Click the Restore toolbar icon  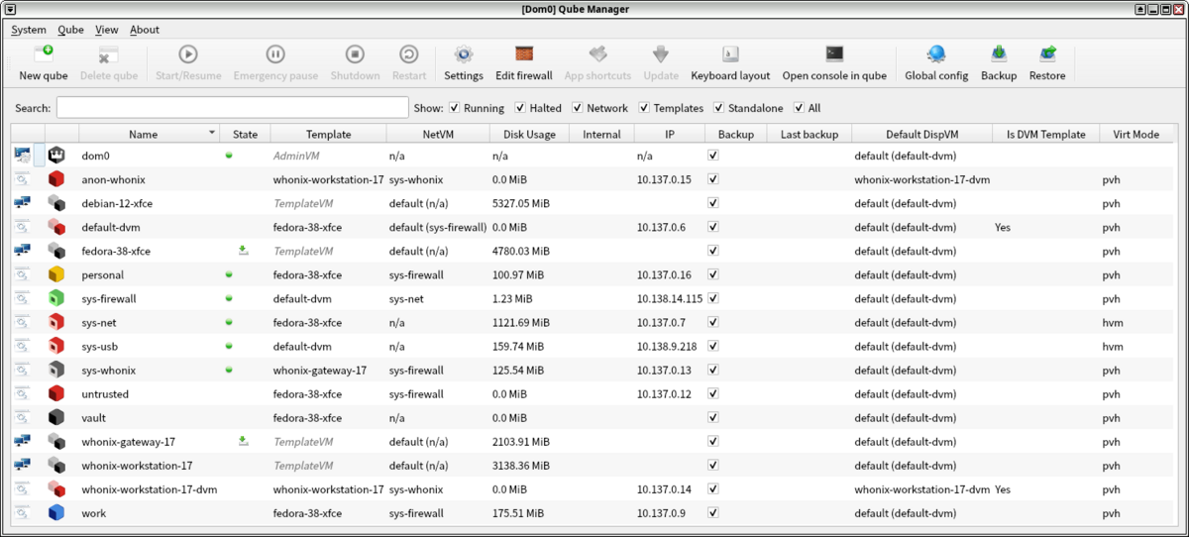pos(1047,54)
